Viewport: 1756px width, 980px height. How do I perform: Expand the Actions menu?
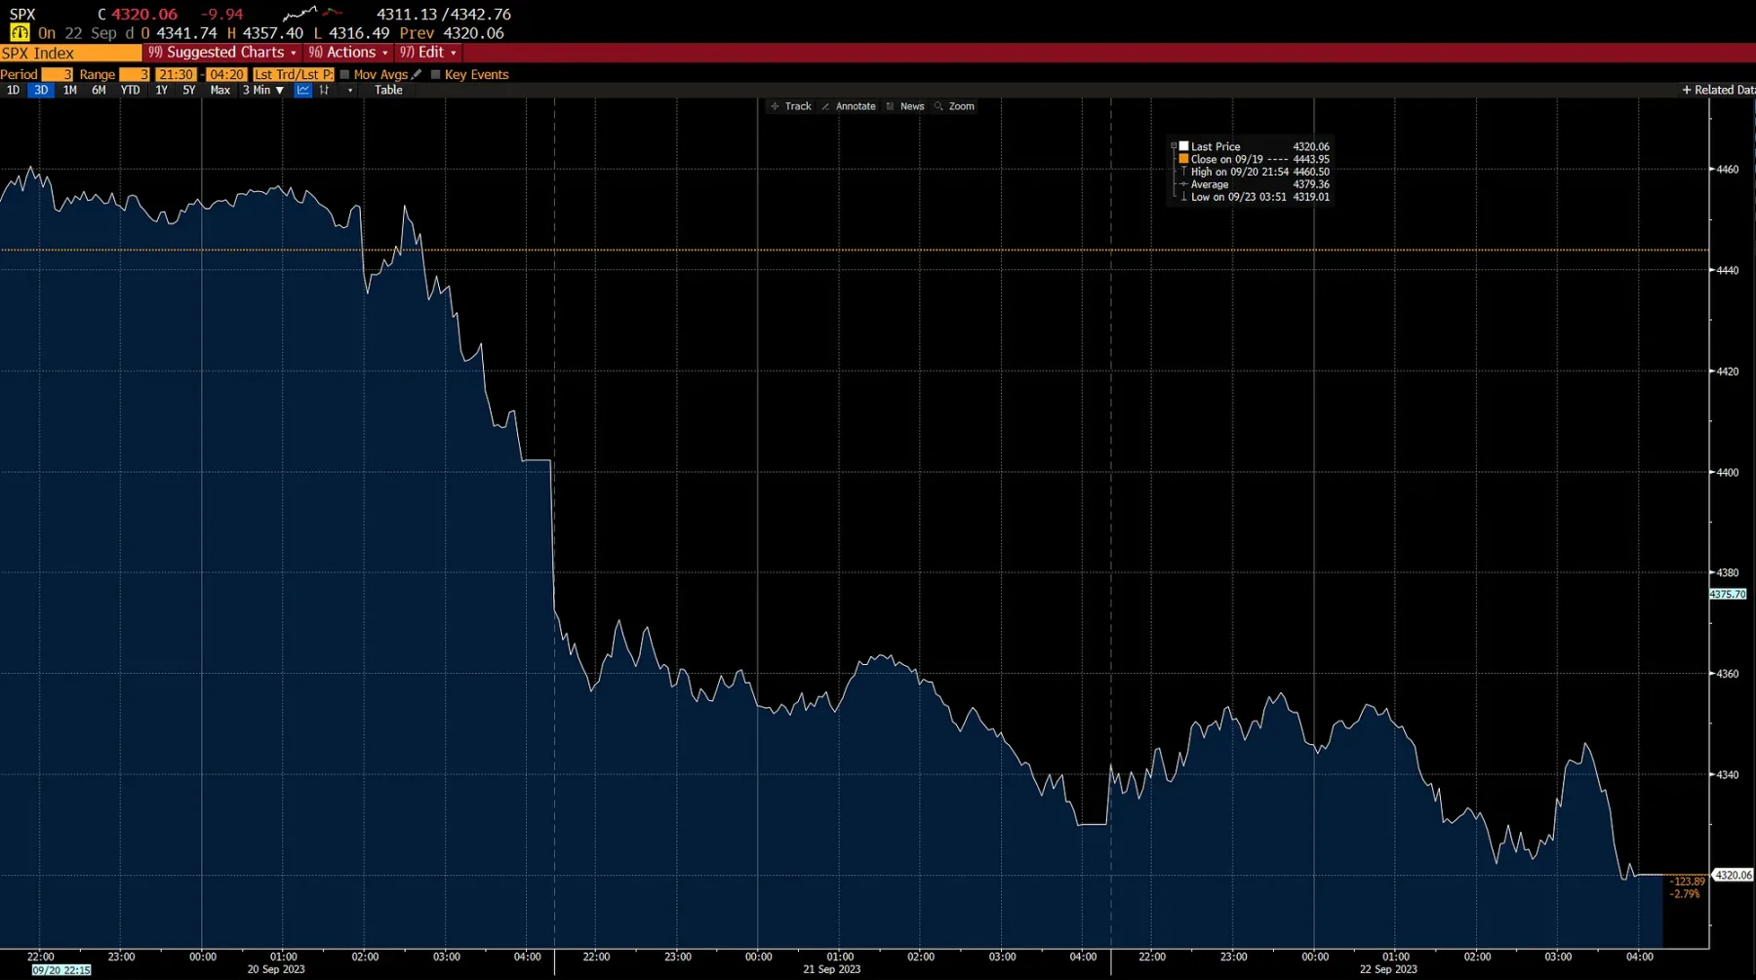[348, 53]
